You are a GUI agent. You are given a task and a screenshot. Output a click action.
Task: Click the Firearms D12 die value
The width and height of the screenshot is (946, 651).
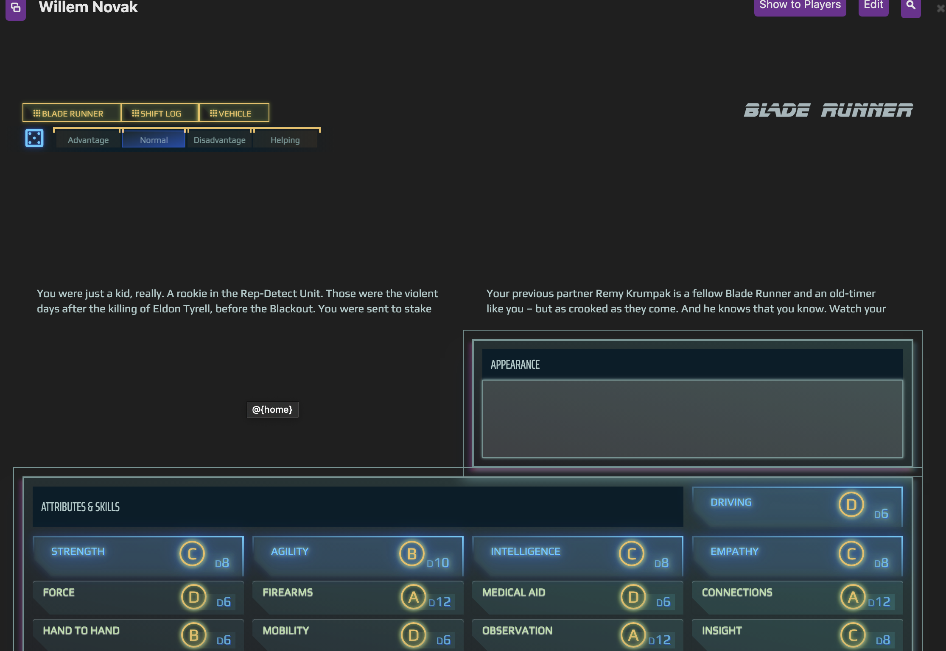click(x=439, y=602)
